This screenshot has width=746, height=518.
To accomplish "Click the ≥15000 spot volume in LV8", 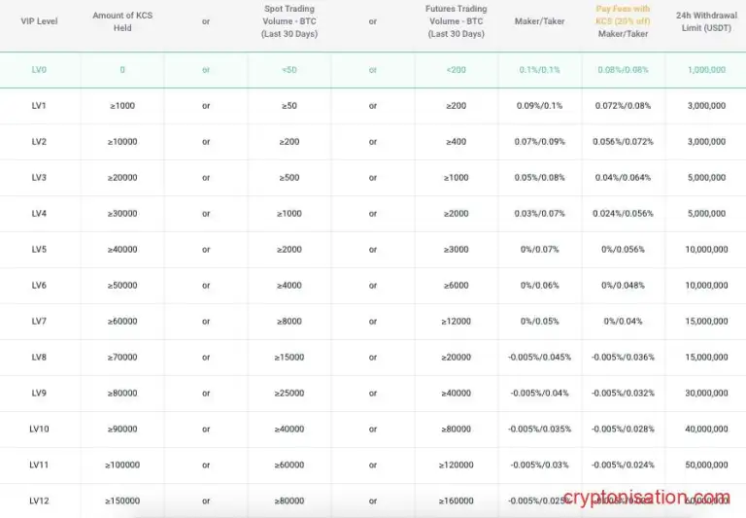I will [x=289, y=358].
